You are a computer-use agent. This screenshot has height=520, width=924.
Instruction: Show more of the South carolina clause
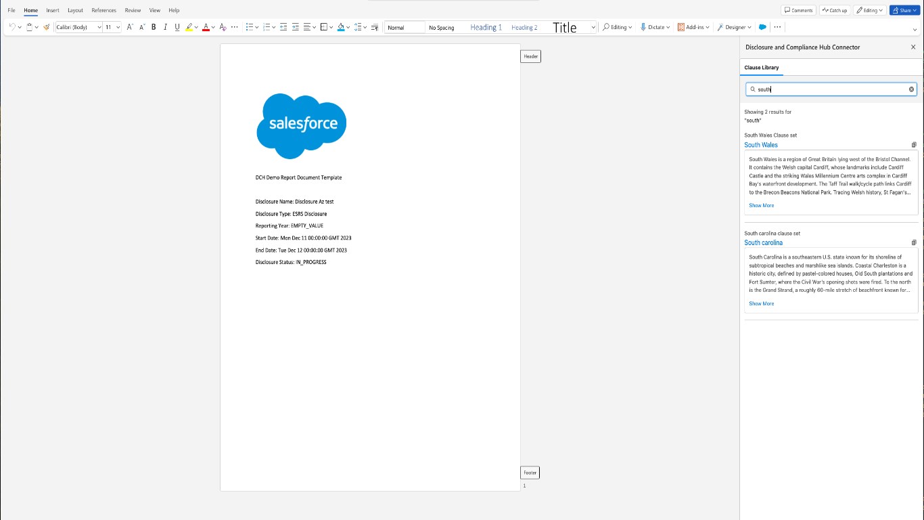[x=761, y=303]
